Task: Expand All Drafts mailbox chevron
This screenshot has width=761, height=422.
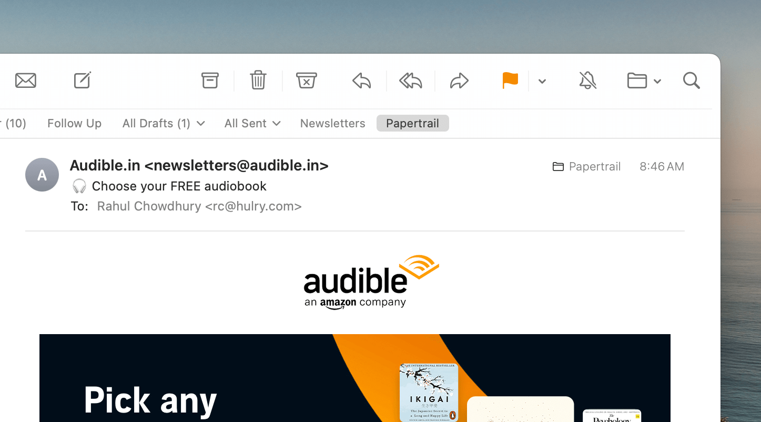Action: click(x=200, y=124)
